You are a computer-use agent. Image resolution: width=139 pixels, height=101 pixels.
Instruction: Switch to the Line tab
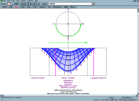(x=29, y=7)
